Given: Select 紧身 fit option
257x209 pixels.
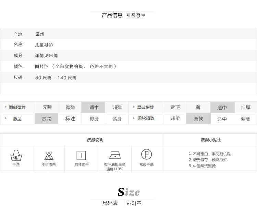Looking at the screenshot, I should 117,119.
